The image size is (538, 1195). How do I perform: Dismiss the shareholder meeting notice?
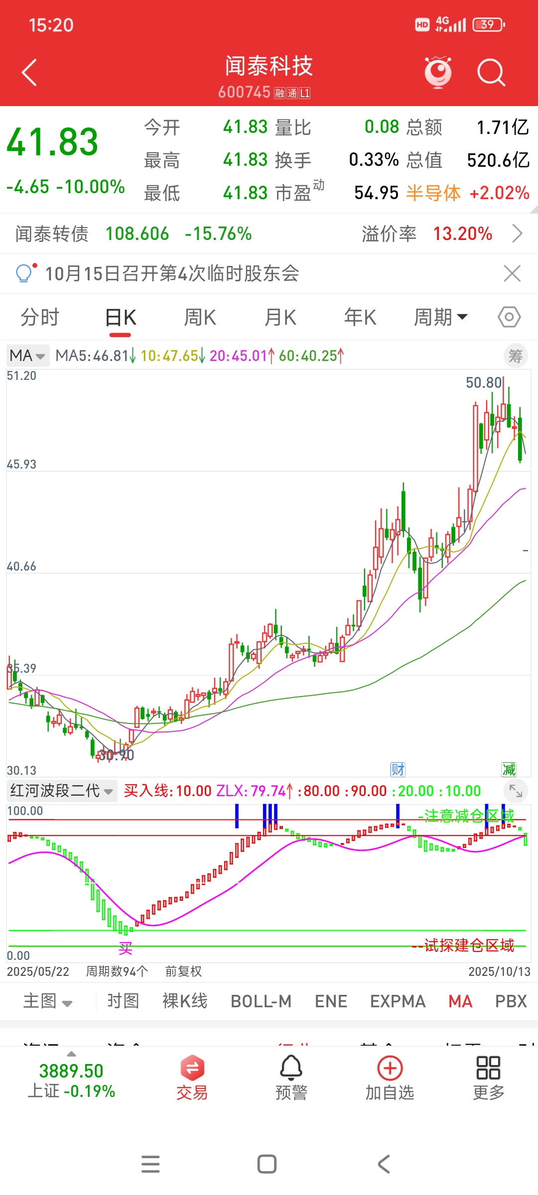(x=512, y=273)
